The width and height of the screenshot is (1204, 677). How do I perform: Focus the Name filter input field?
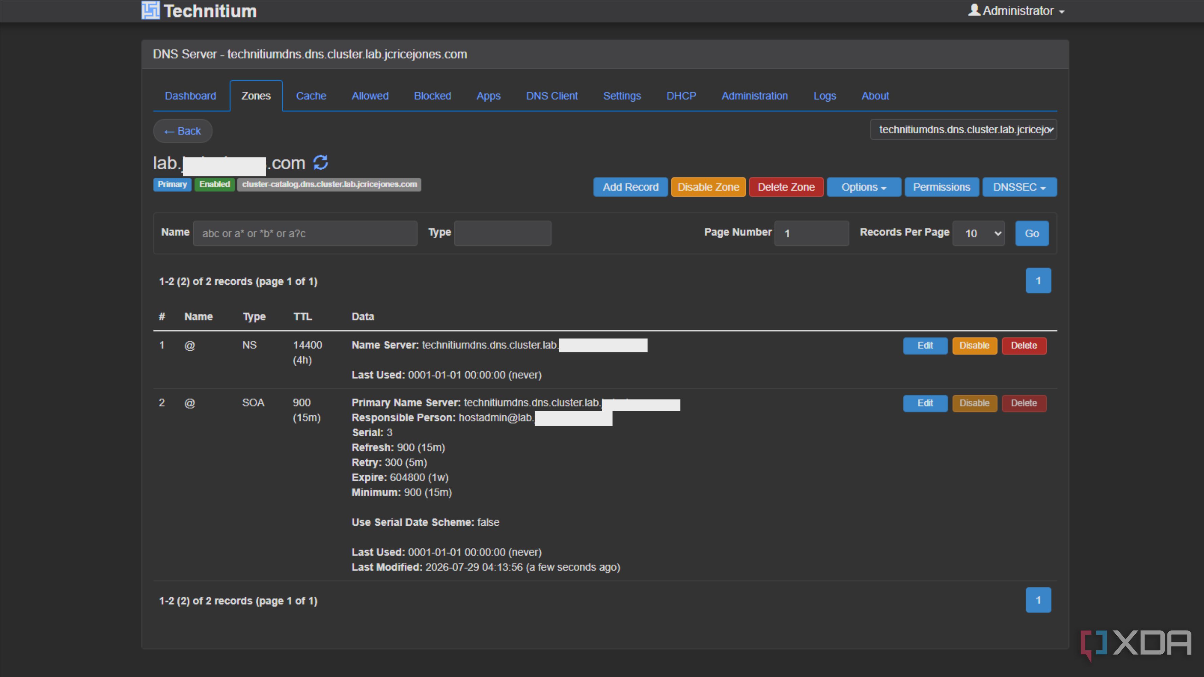[305, 233]
